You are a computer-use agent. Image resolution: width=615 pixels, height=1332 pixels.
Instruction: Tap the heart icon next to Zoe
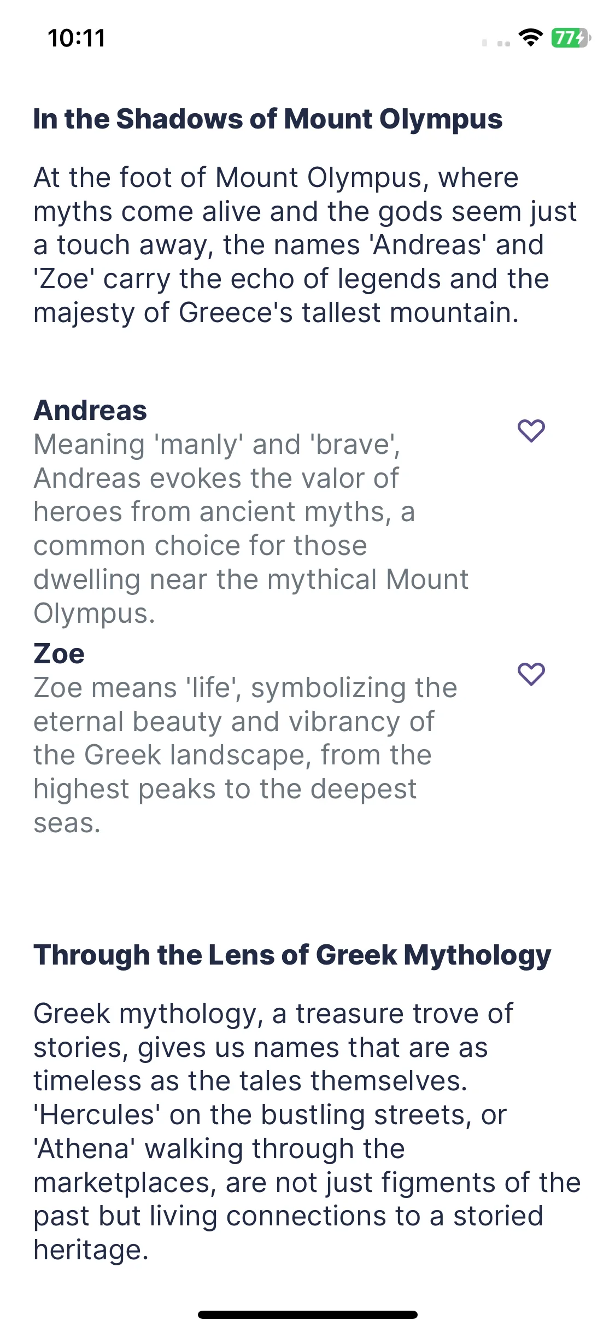531,674
